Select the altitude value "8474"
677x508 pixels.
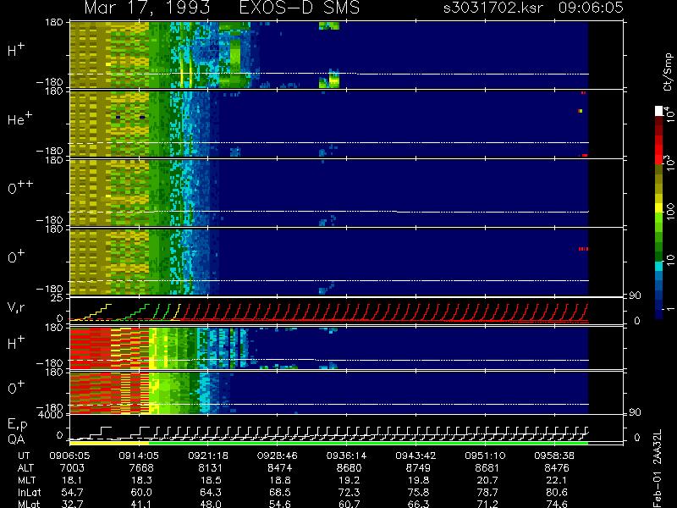pyautogui.click(x=280, y=468)
